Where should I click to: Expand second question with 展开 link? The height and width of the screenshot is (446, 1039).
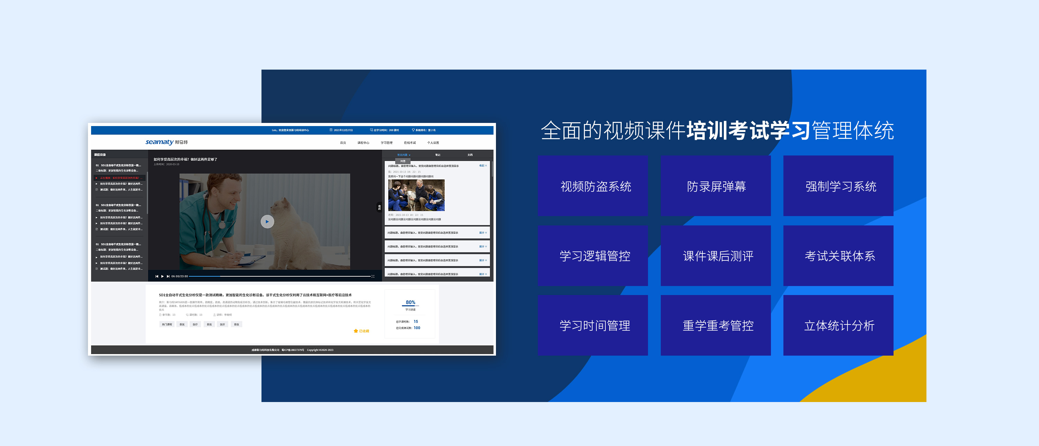[482, 233]
